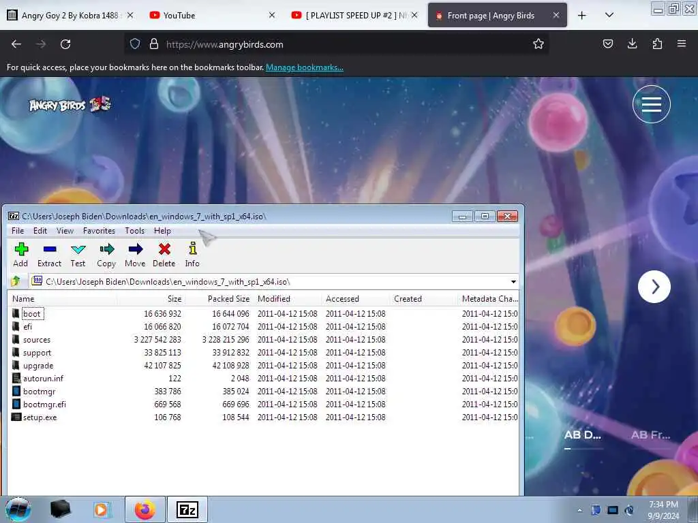Open the View menu in 7-Zip
Image resolution: width=698 pixels, height=523 pixels.
(65, 231)
